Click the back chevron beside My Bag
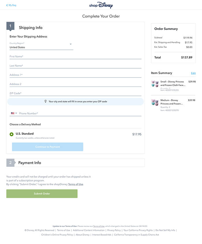 click(7, 5)
